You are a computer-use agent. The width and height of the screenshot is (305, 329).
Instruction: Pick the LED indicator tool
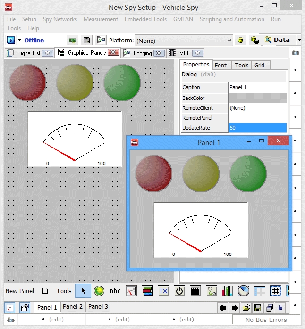click(99, 291)
